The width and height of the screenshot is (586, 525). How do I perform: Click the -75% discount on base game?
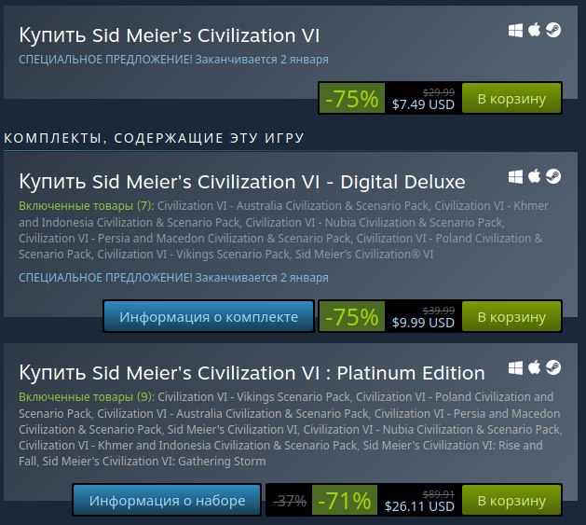pyautogui.click(x=351, y=99)
